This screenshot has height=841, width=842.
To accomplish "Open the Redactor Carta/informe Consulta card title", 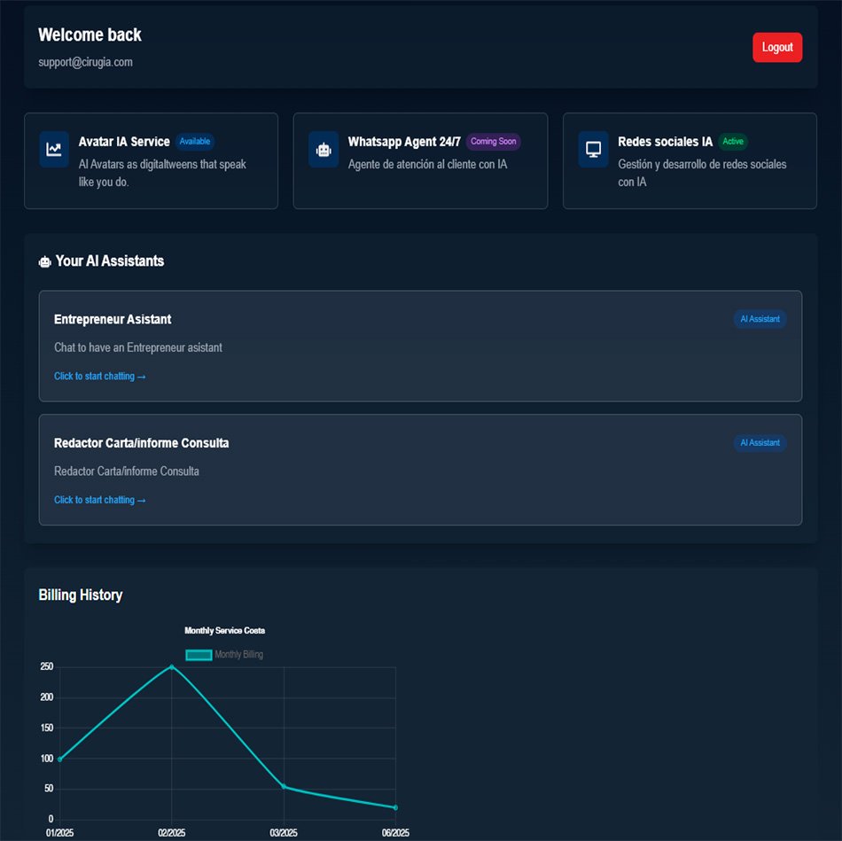I will (x=141, y=443).
